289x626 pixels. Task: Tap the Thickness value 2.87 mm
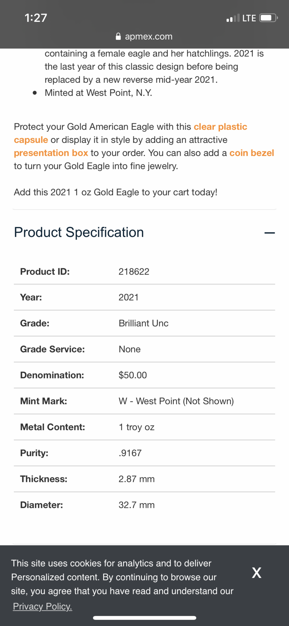137,479
